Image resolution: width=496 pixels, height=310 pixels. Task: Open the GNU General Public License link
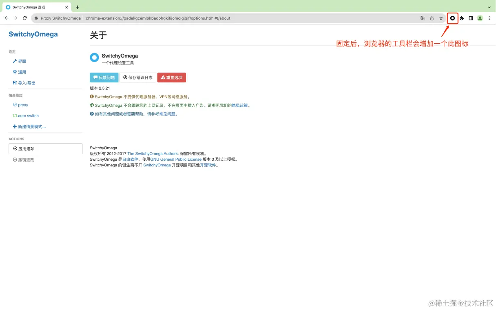click(176, 159)
